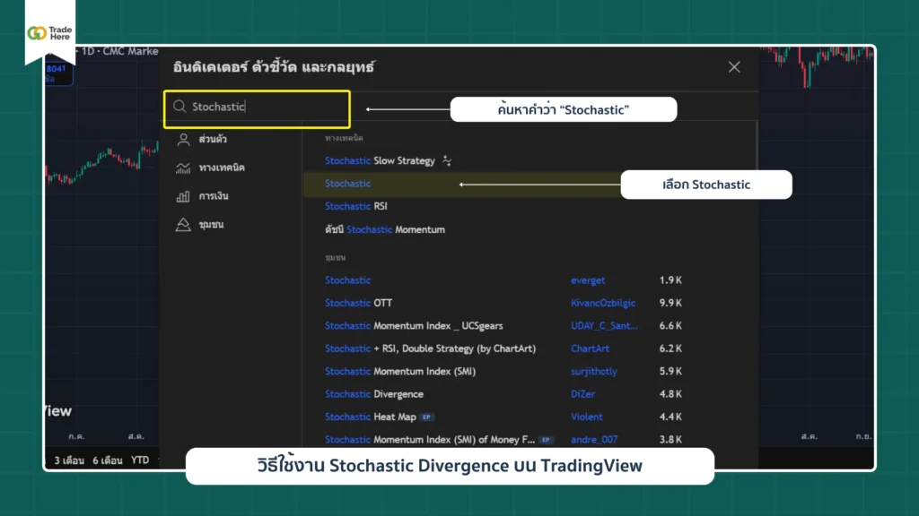
Task: Select Stochastic Momentum Index of Money Flow
Action: 430,440
